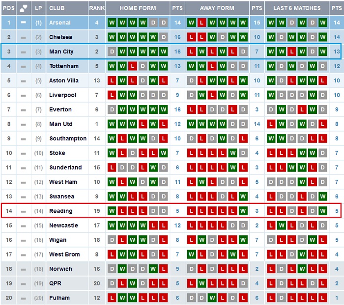This screenshot has width=344, height=305.
Task: Open the Swansea club link
Action: (61, 197)
